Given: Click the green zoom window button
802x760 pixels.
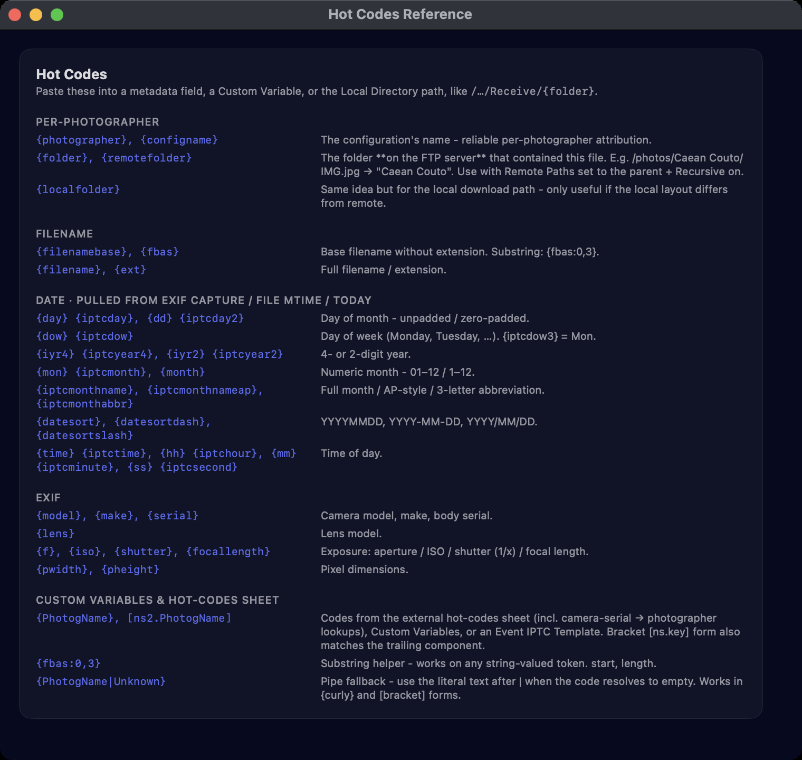Looking at the screenshot, I should coord(57,15).
